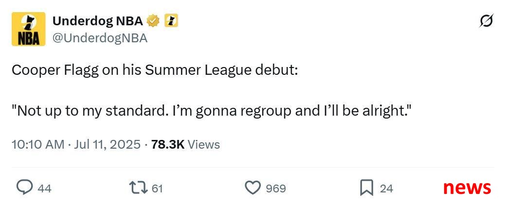Open the 10:10 AM timestamp link

[x=38, y=144]
